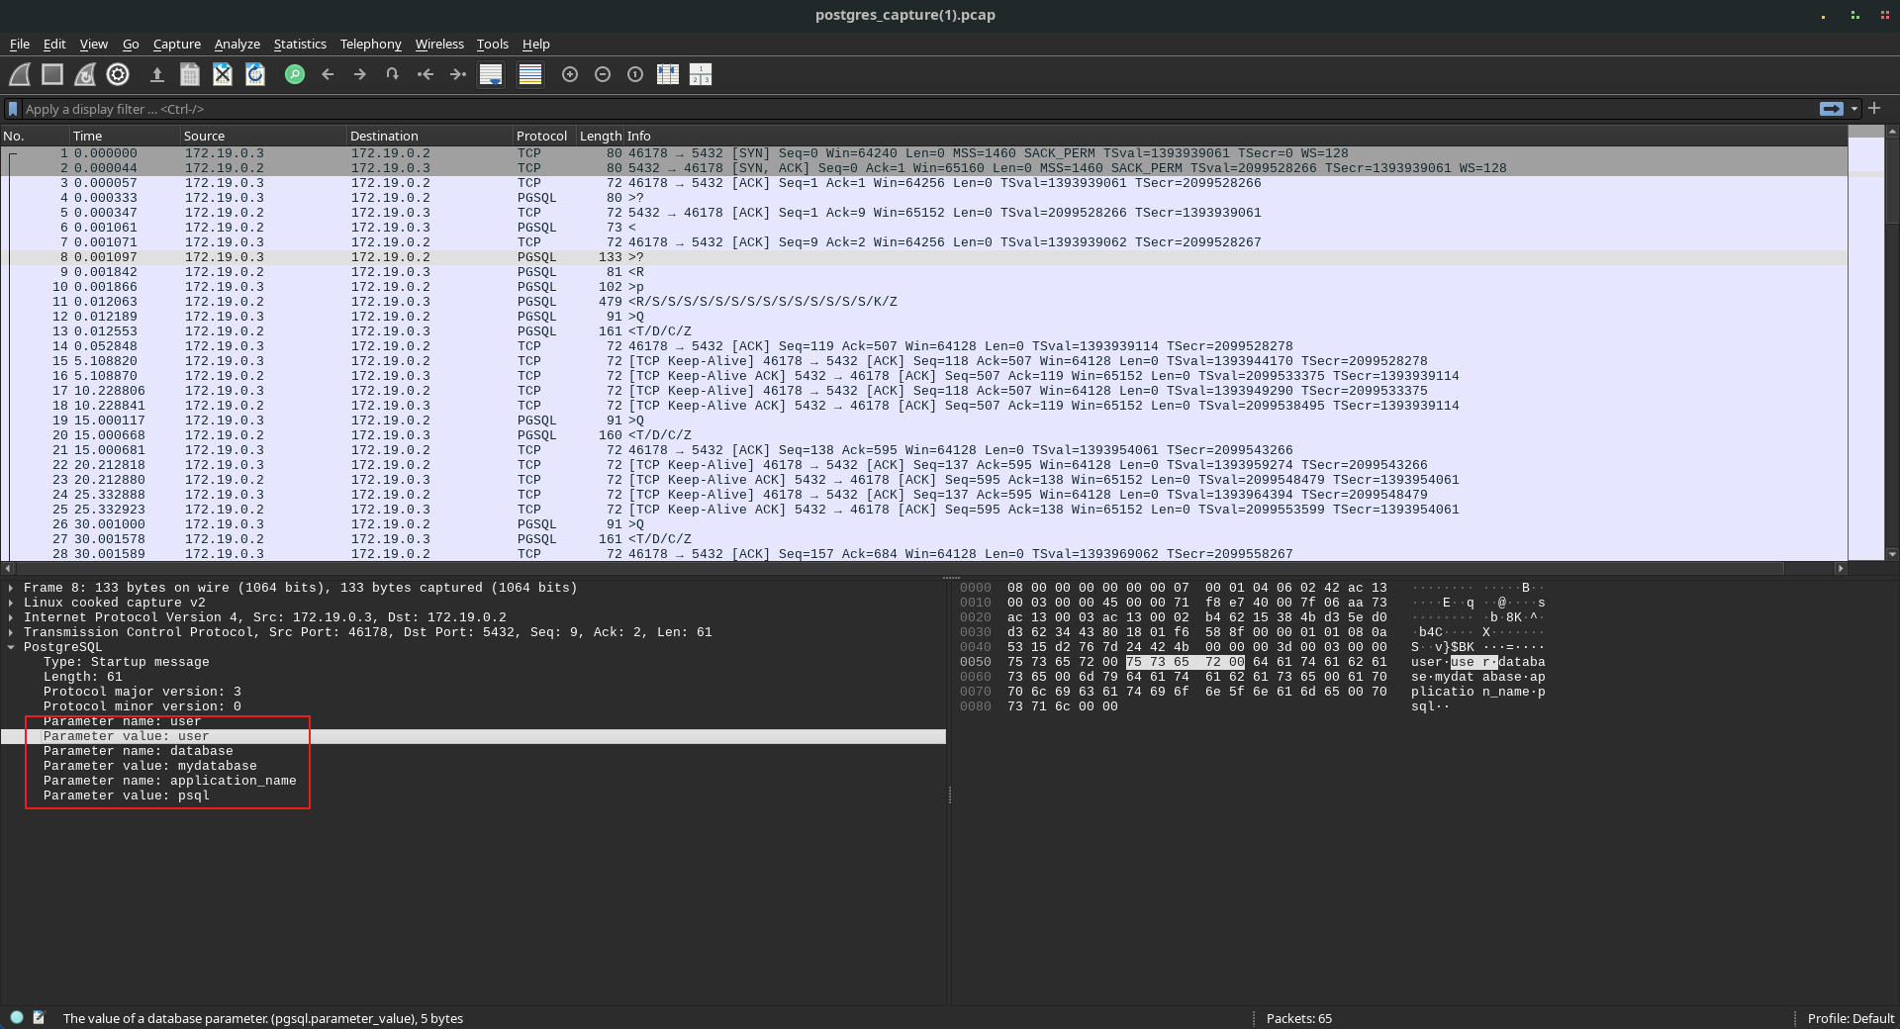Click the green Find packet icon
Screen dimensions: 1900x1029
coord(295,74)
